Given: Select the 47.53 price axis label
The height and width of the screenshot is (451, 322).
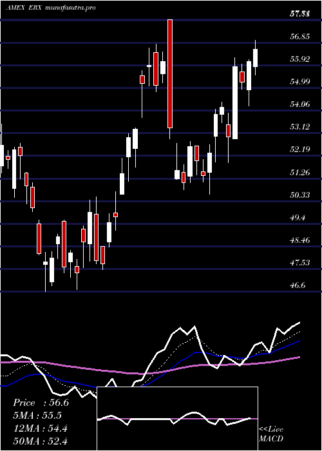Looking at the screenshot, I should coord(299,262).
